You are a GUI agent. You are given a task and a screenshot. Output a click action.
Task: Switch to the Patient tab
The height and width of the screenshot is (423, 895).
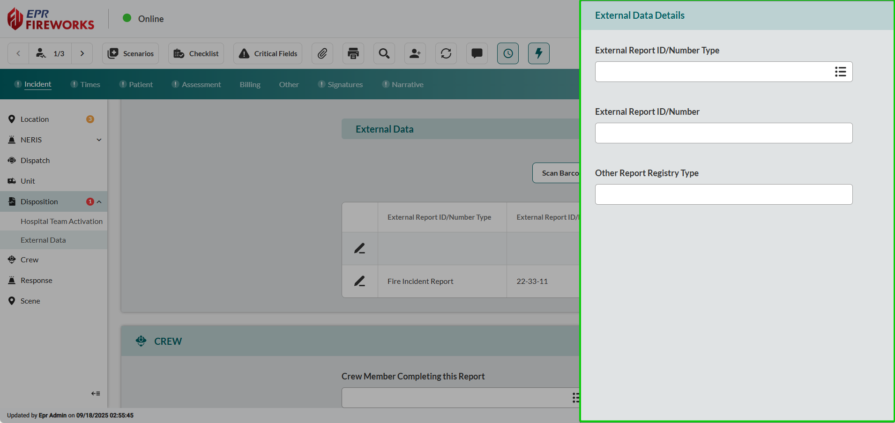coord(141,84)
